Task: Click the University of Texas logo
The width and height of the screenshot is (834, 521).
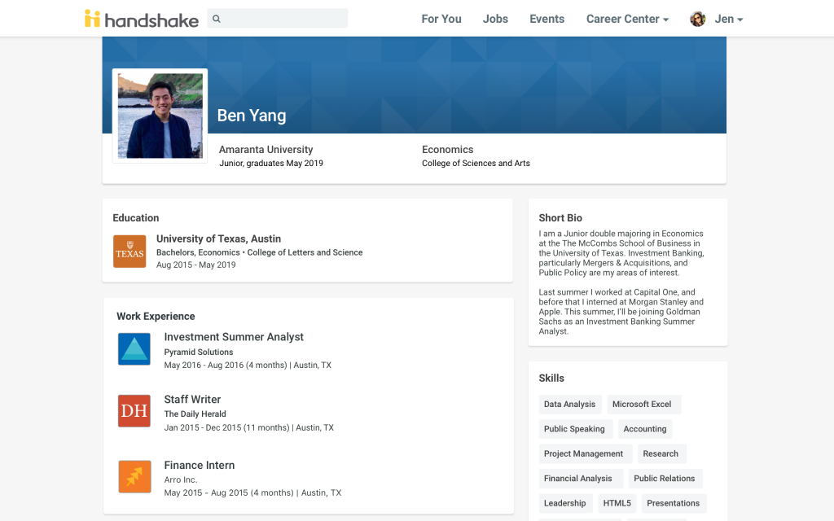Action: pyautogui.click(x=129, y=252)
